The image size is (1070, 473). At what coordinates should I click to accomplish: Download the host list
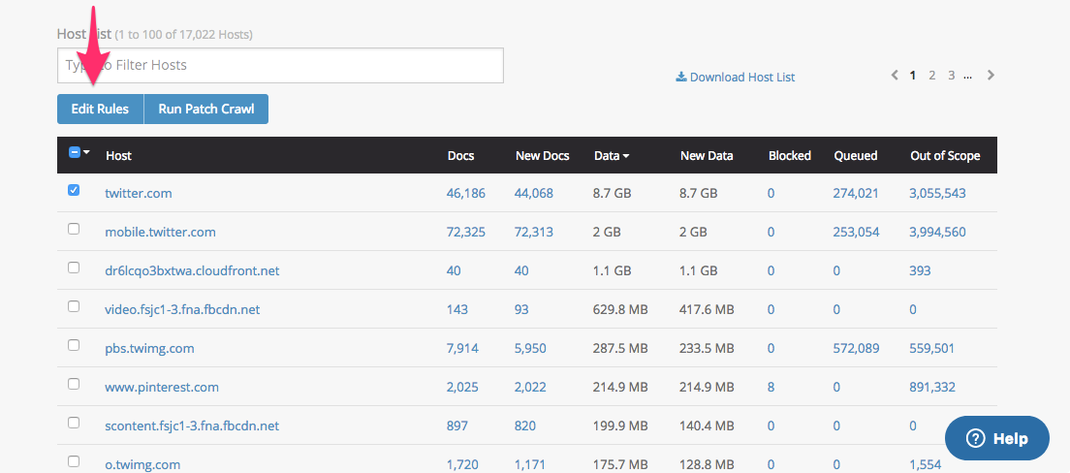point(735,78)
